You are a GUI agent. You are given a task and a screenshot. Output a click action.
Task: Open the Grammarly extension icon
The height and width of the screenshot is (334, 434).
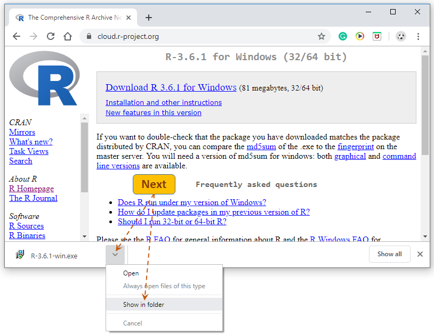coord(343,36)
